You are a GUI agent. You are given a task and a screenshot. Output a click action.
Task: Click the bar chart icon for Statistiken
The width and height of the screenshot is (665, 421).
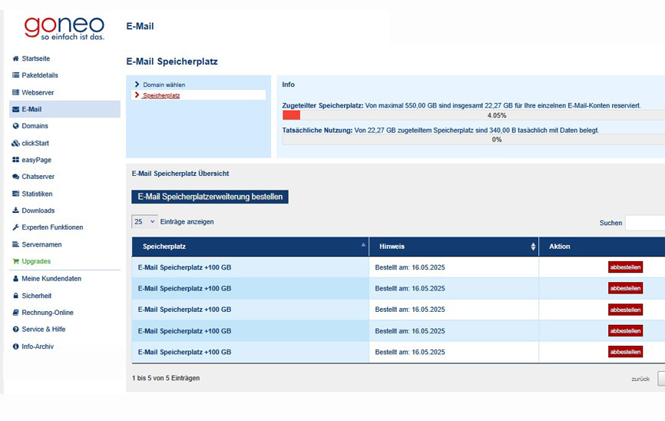(15, 194)
